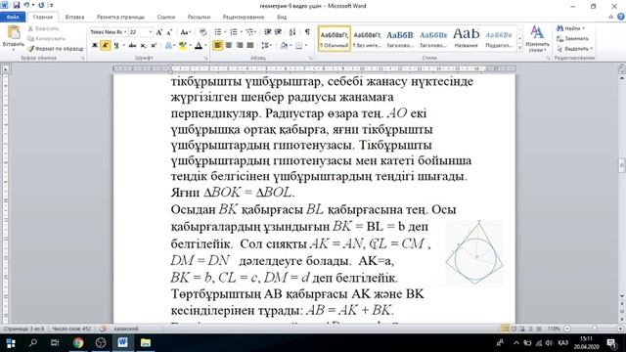The height and width of the screenshot is (352, 626).
Task: Click the spelling check icon in status bar
Action: [103, 329]
